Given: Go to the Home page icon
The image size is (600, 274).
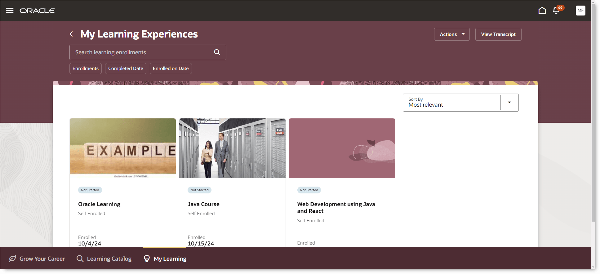Looking at the screenshot, I should pos(542,11).
